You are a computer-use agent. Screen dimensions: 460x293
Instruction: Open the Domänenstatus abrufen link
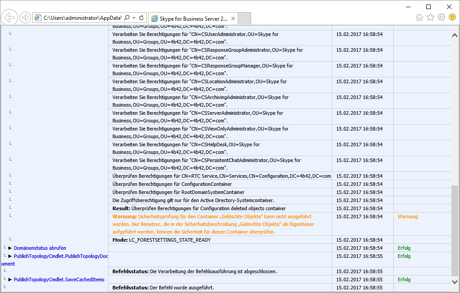tap(40, 248)
